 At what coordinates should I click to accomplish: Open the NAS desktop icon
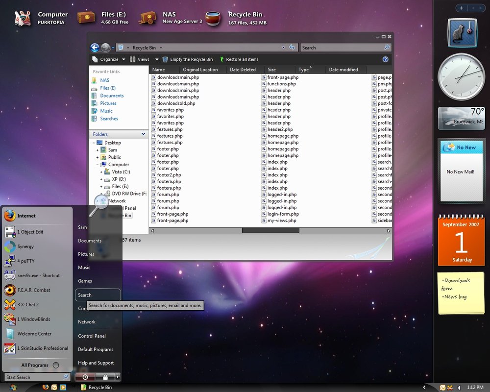tap(147, 18)
